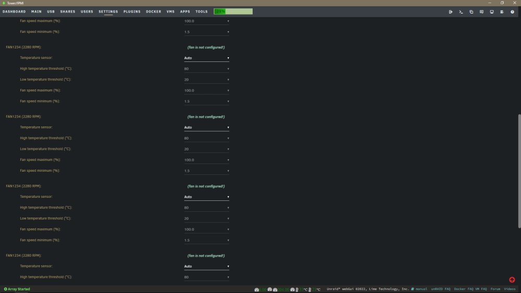Open the PLUGINS page
This screenshot has width=521, height=293.
click(x=132, y=11)
